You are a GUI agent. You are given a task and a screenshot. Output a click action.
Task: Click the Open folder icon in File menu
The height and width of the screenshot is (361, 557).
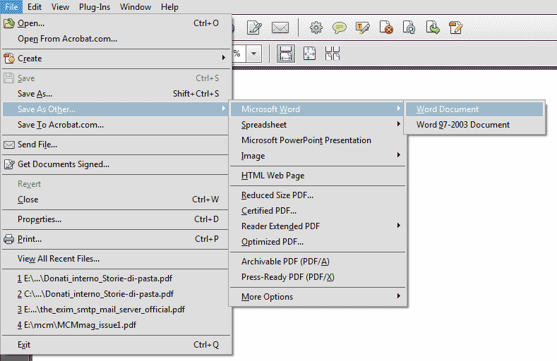pyautogui.click(x=9, y=23)
